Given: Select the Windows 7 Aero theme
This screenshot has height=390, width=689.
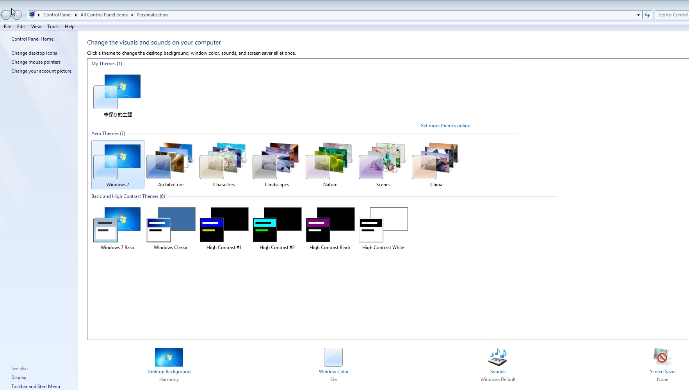Looking at the screenshot, I should [x=118, y=165].
